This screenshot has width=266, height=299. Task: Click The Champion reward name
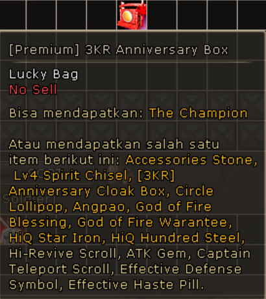tap(198, 113)
